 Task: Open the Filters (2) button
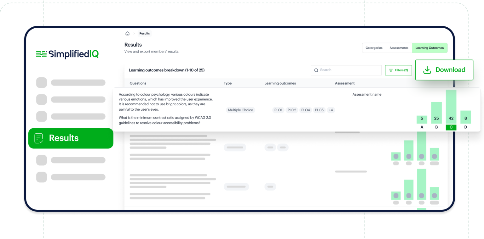(x=398, y=70)
